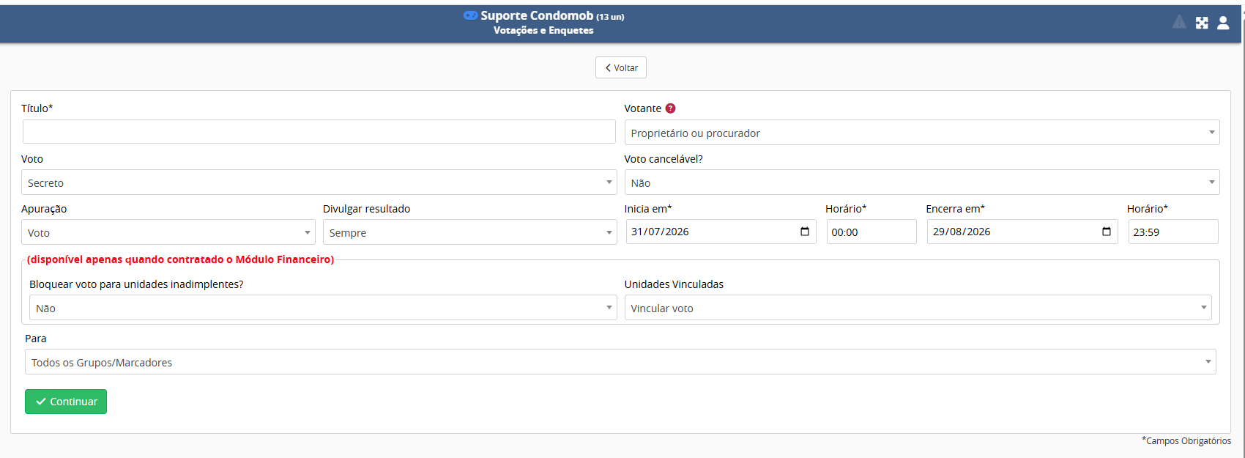Viewport: 1245px width, 458px height.
Task: Expand the Para groups dropdown
Action: (x=620, y=362)
